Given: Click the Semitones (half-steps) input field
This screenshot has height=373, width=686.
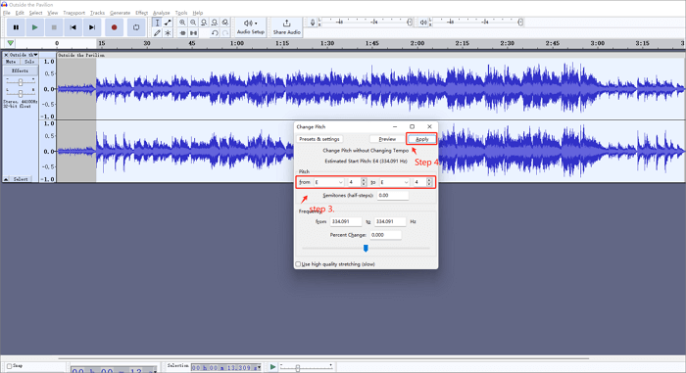Looking at the screenshot, I should coord(392,196).
